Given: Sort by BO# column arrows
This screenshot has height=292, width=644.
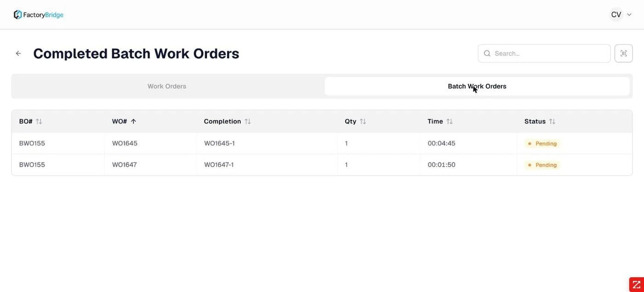Looking at the screenshot, I should click(39, 121).
